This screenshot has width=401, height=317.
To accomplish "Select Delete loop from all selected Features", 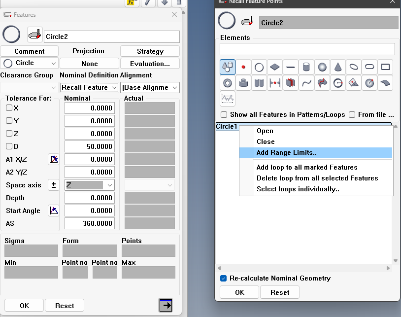I will pyautogui.click(x=317, y=178).
